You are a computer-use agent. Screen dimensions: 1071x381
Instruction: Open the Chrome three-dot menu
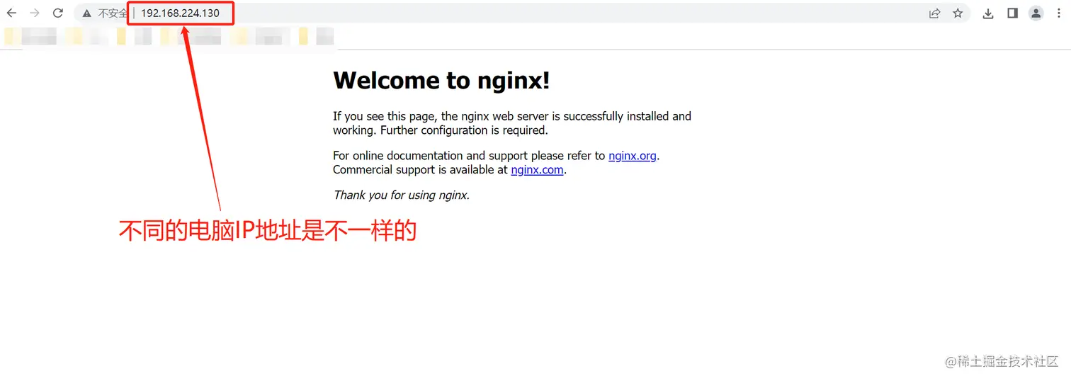tap(1059, 13)
